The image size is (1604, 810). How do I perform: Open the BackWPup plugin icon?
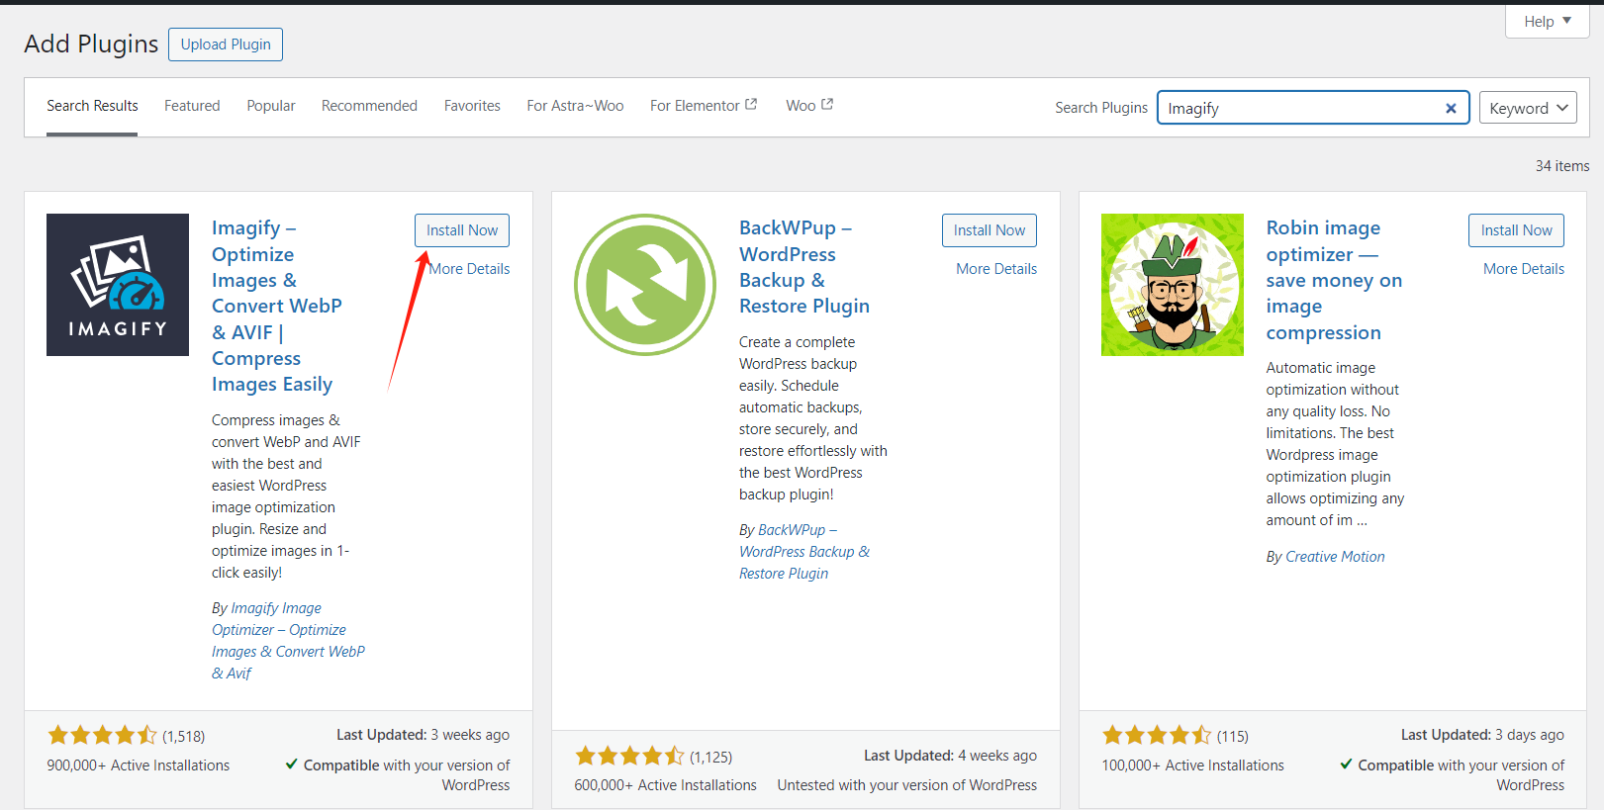pyautogui.click(x=645, y=285)
